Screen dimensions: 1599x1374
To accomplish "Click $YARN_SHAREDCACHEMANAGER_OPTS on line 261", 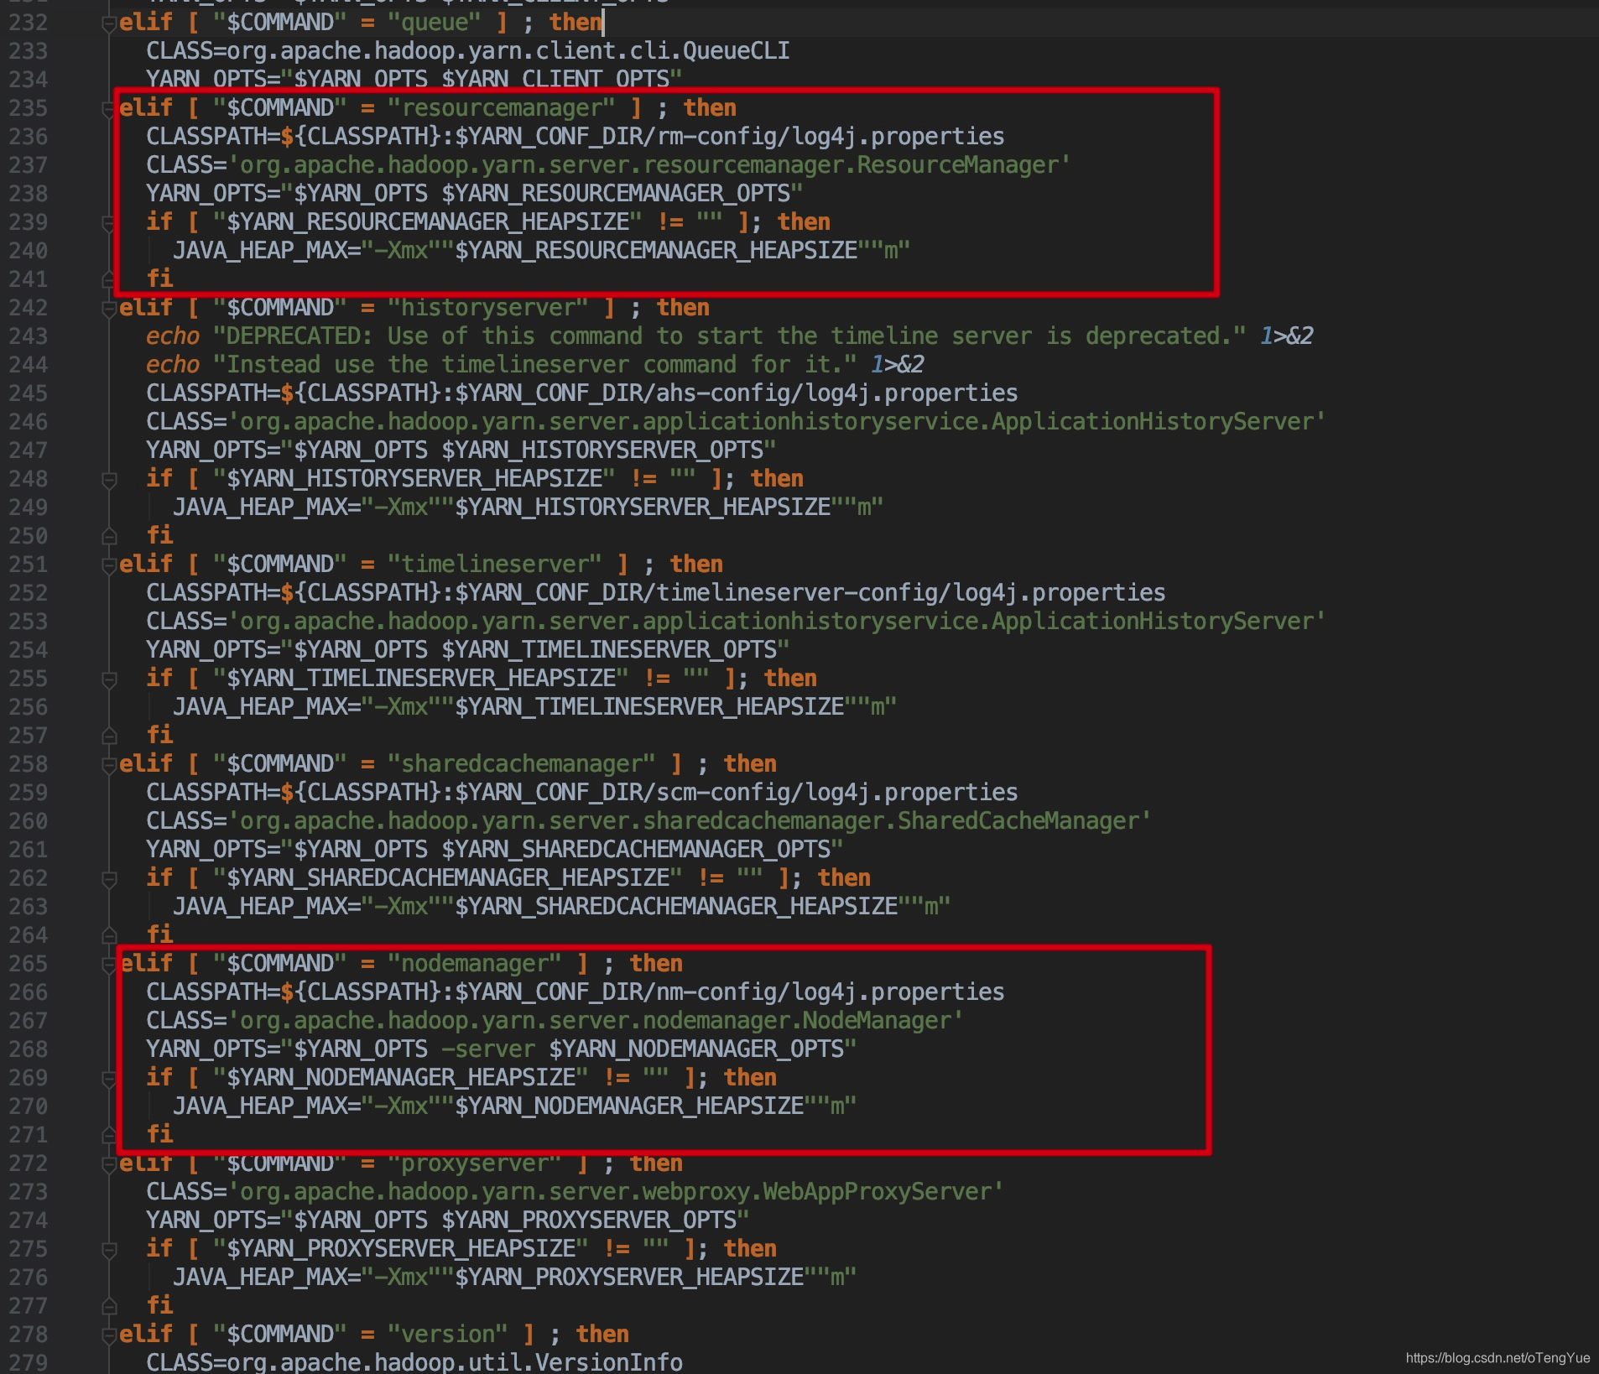I will coord(636,850).
